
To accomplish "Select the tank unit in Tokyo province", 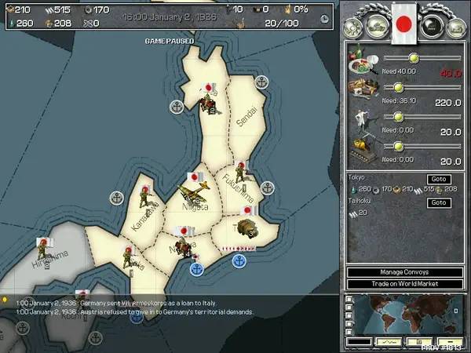I will [244, 228].
